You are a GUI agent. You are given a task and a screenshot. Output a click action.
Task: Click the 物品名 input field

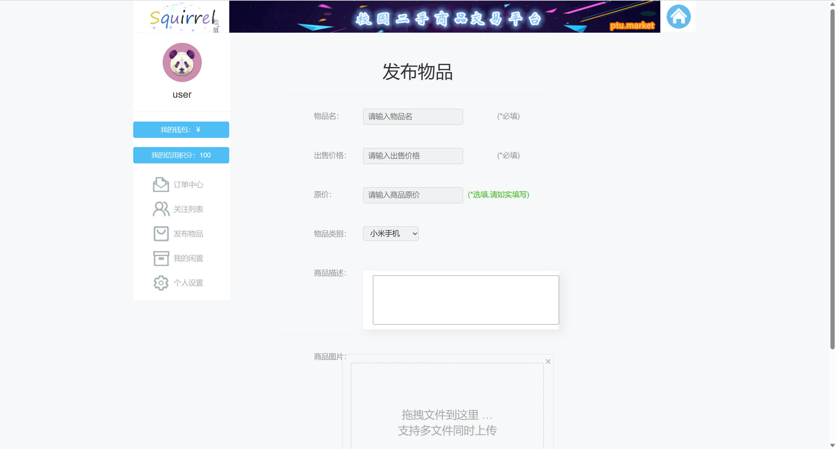click(x=412, y=116)
